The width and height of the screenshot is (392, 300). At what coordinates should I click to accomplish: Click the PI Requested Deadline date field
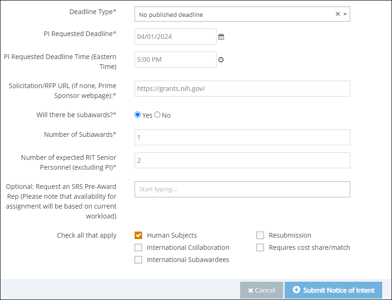[x=175, y=37]
